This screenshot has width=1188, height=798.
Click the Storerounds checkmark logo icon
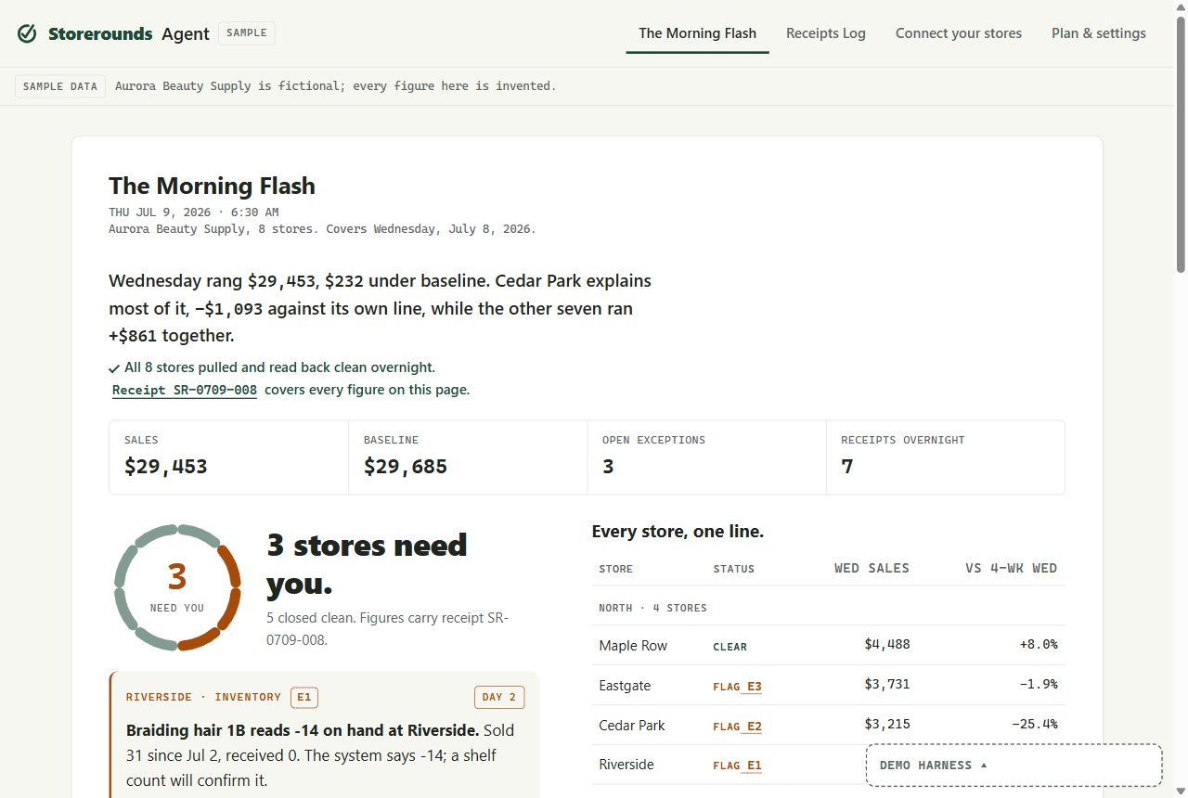[28, 33]
